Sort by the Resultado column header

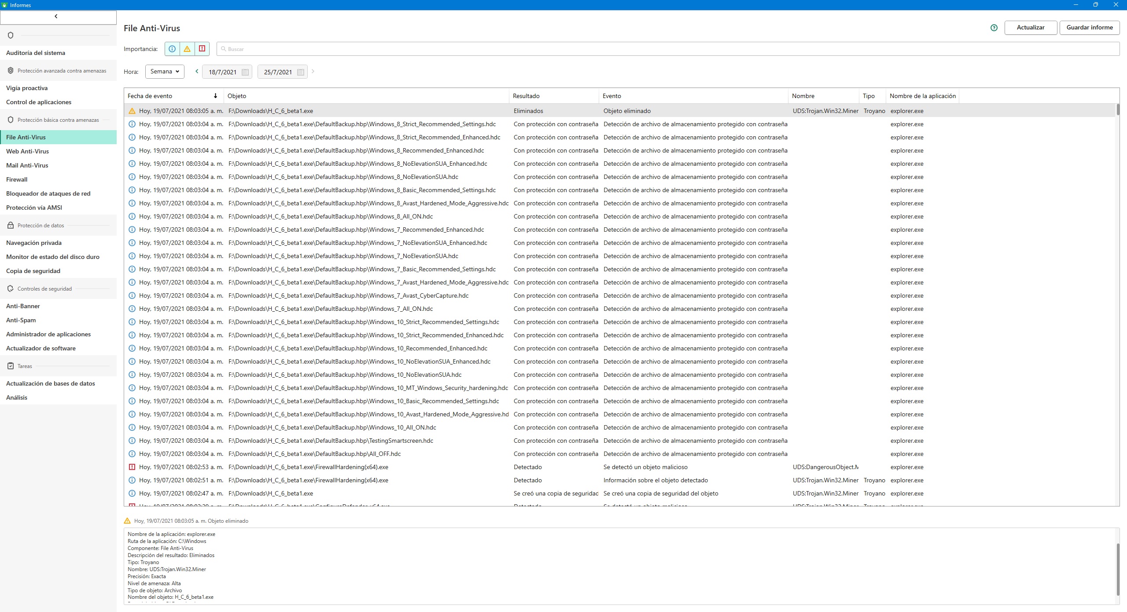tap(526, 96)
